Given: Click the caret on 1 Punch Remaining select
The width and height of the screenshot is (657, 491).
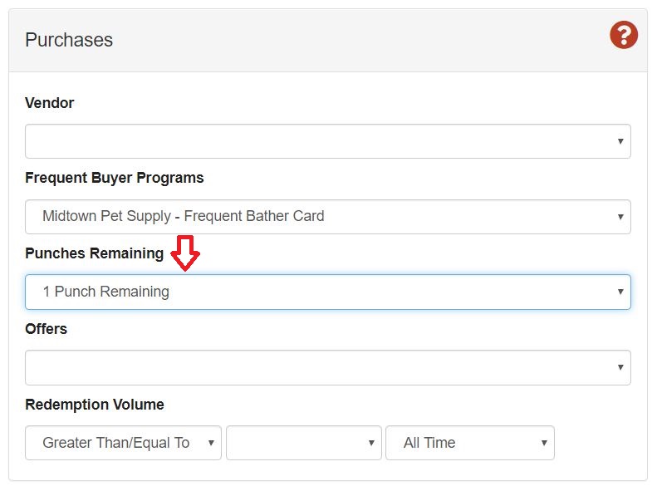Looking at the screenshot, I should (620, 292).
